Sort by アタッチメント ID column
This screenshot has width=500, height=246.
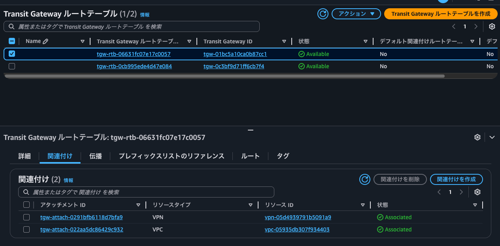coord(138,205)
